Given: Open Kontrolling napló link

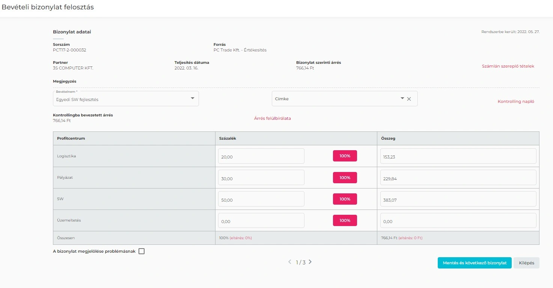Looking at the screenshot, I should click(x=515, y=101).
